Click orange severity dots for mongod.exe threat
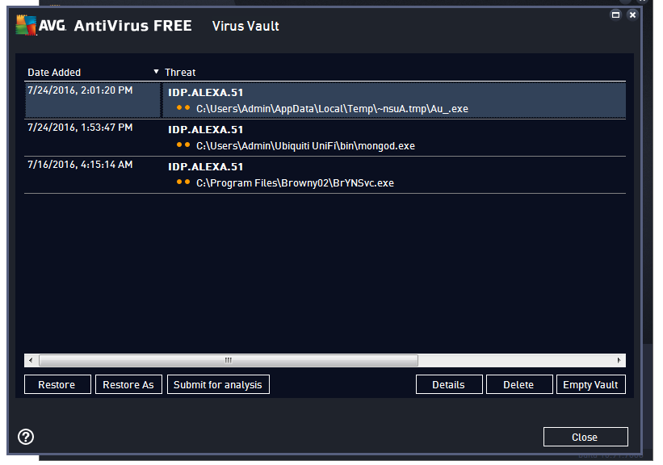663x465 pixels. tap(183, 145)
